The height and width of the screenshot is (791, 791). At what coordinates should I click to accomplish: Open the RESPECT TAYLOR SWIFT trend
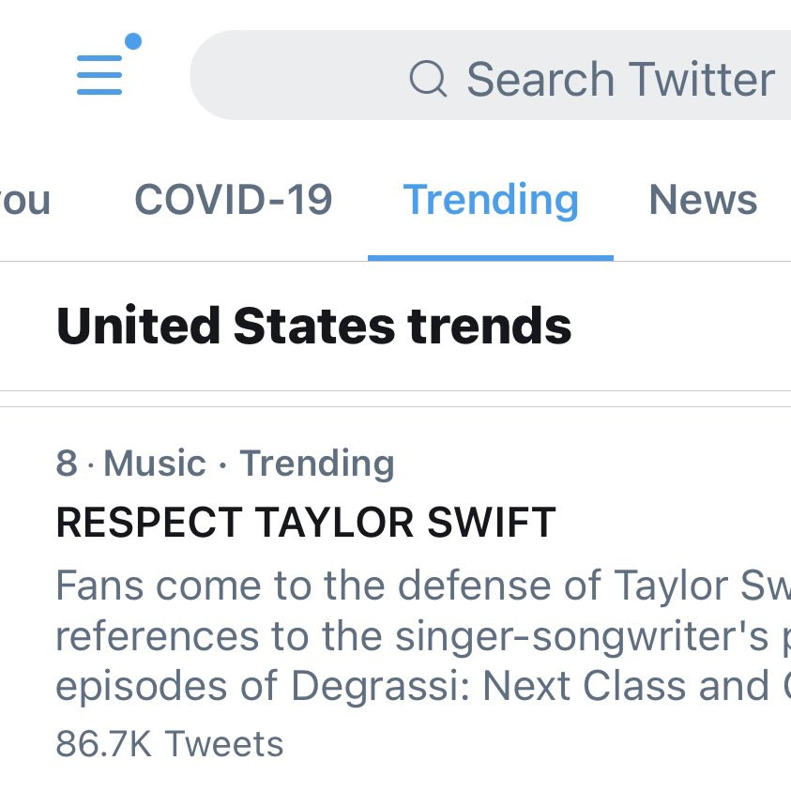[x=306, y=523]
